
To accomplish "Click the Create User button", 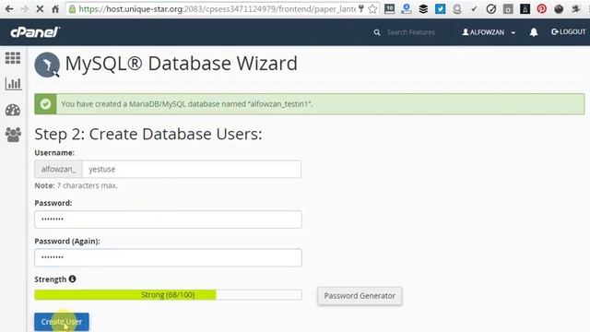I will tap(62, 322).
